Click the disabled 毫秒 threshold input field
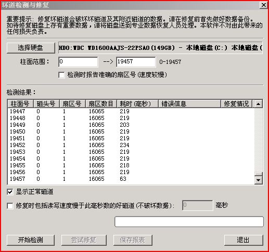 pos(198,205)
